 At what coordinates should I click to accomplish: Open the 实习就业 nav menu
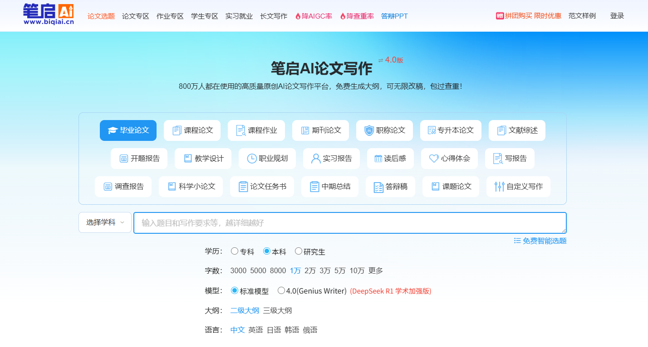click(x=239, y=16)
